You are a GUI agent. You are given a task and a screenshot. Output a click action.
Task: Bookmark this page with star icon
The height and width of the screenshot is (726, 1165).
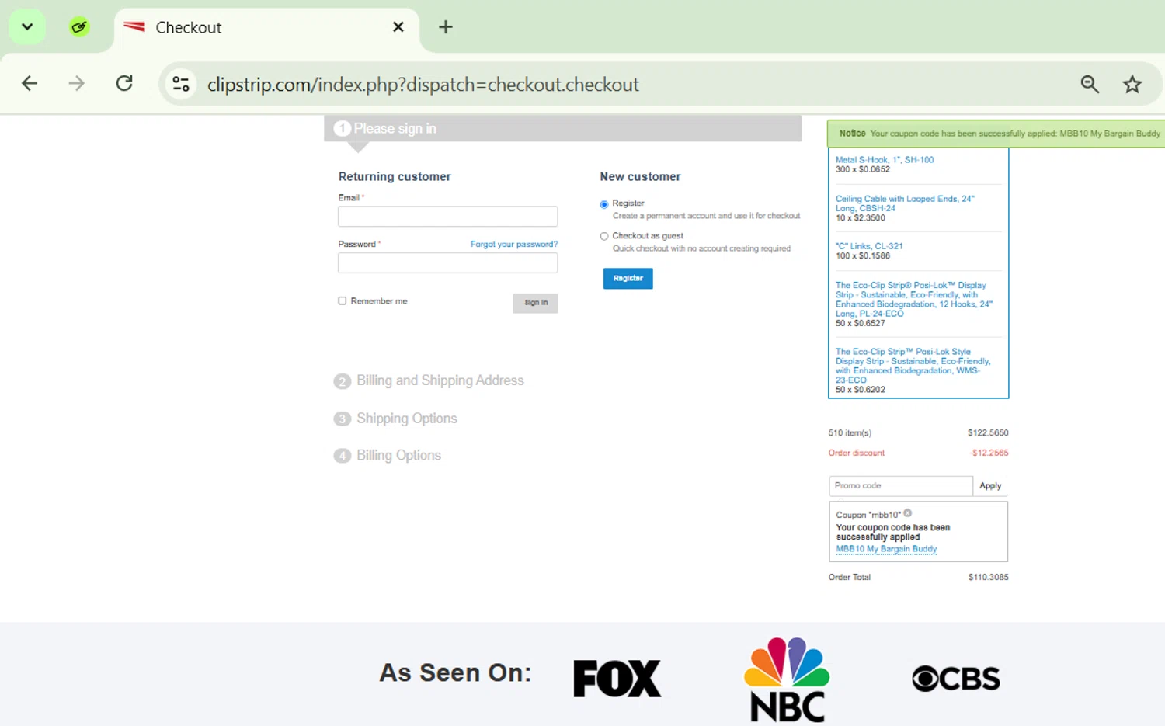1132,84
